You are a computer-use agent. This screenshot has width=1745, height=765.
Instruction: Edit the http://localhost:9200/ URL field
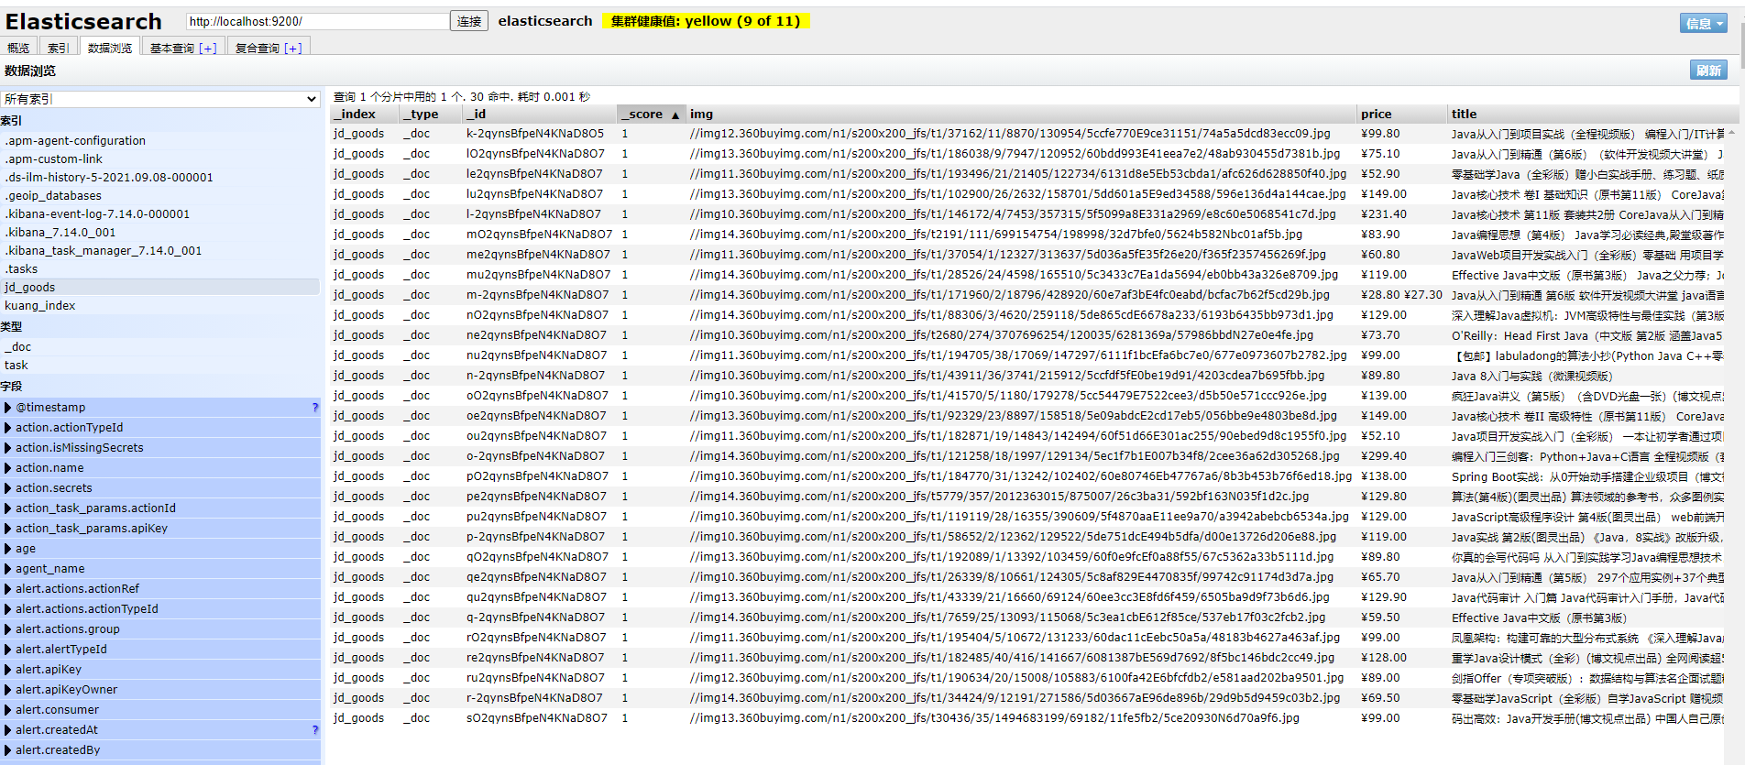318,21
